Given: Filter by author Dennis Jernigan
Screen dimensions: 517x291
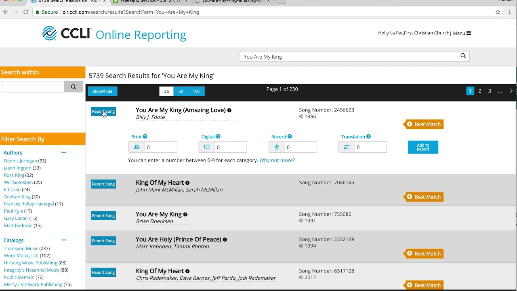Looking at the screenshot, I should (x=20, y=161).
